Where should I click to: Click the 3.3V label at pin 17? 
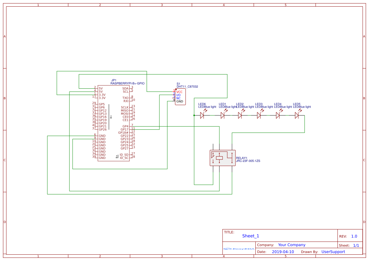(102, 98)
